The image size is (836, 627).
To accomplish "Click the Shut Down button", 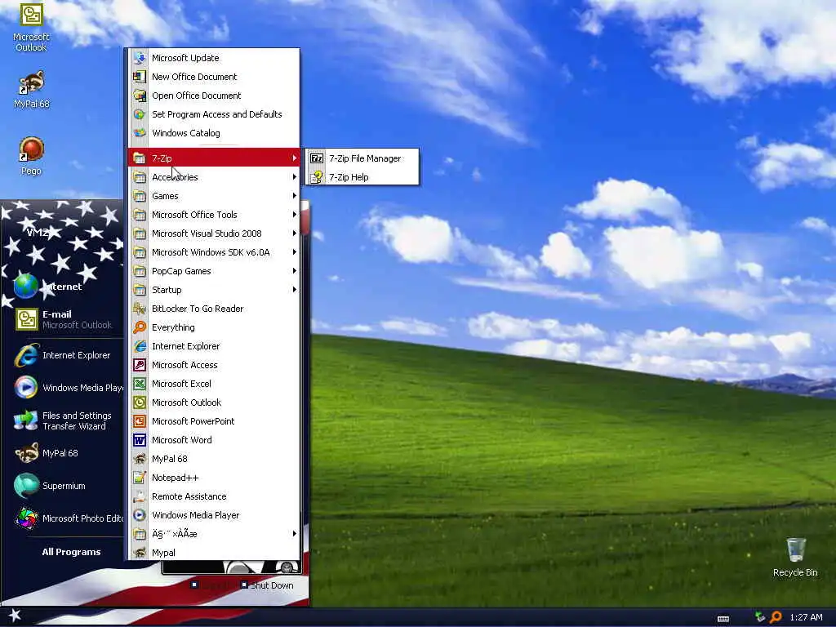I will (266, 585).
